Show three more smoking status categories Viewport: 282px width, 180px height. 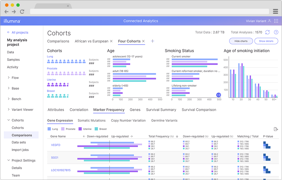tap(218, 95)
